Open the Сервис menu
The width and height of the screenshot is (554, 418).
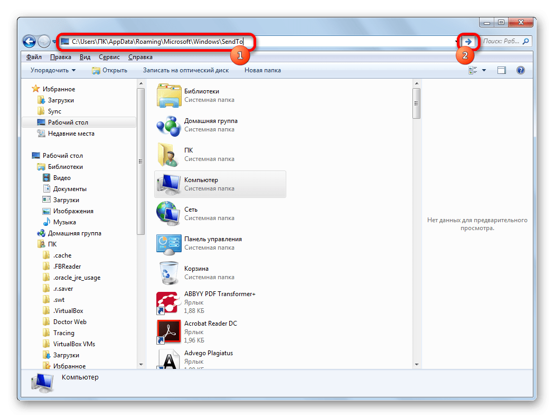(x=109, y=57)
